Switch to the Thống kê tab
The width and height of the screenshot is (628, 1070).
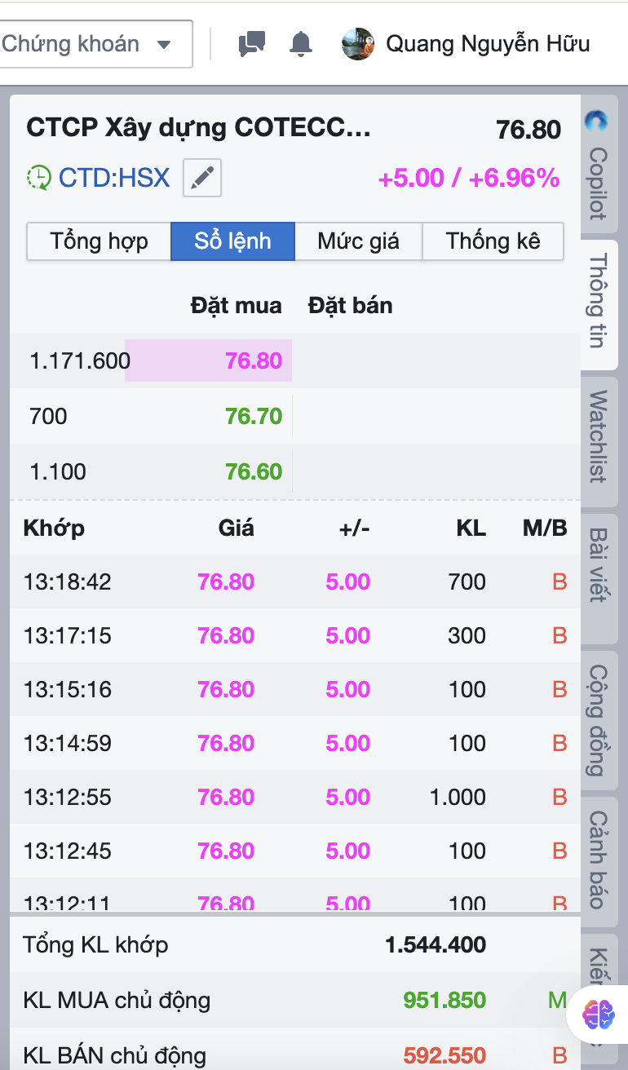pos(493,241)
